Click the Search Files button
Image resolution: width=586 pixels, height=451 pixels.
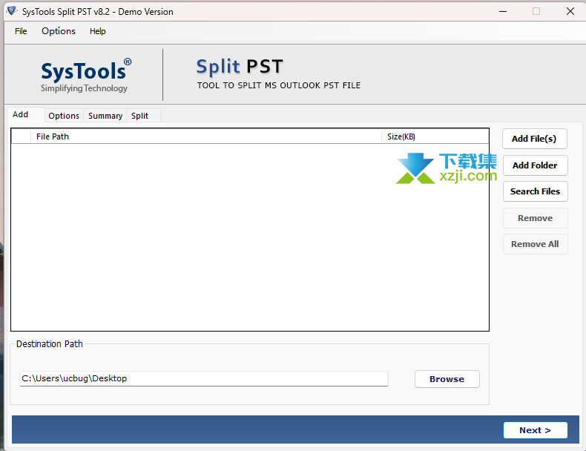tap(535, 191)
